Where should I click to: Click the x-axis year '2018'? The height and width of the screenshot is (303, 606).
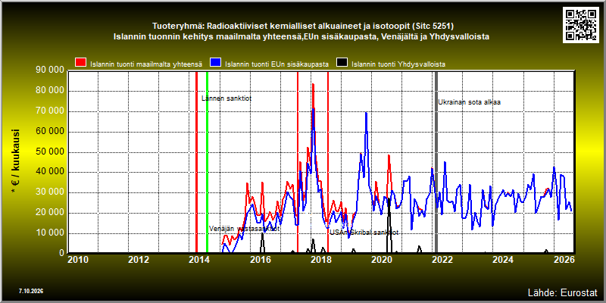(x=320, y=260)
